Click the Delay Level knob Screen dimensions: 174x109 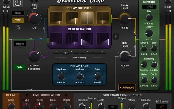(x=125, y=19)
